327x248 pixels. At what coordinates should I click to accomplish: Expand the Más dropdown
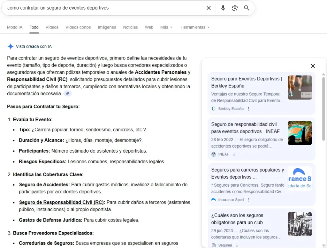166,28
